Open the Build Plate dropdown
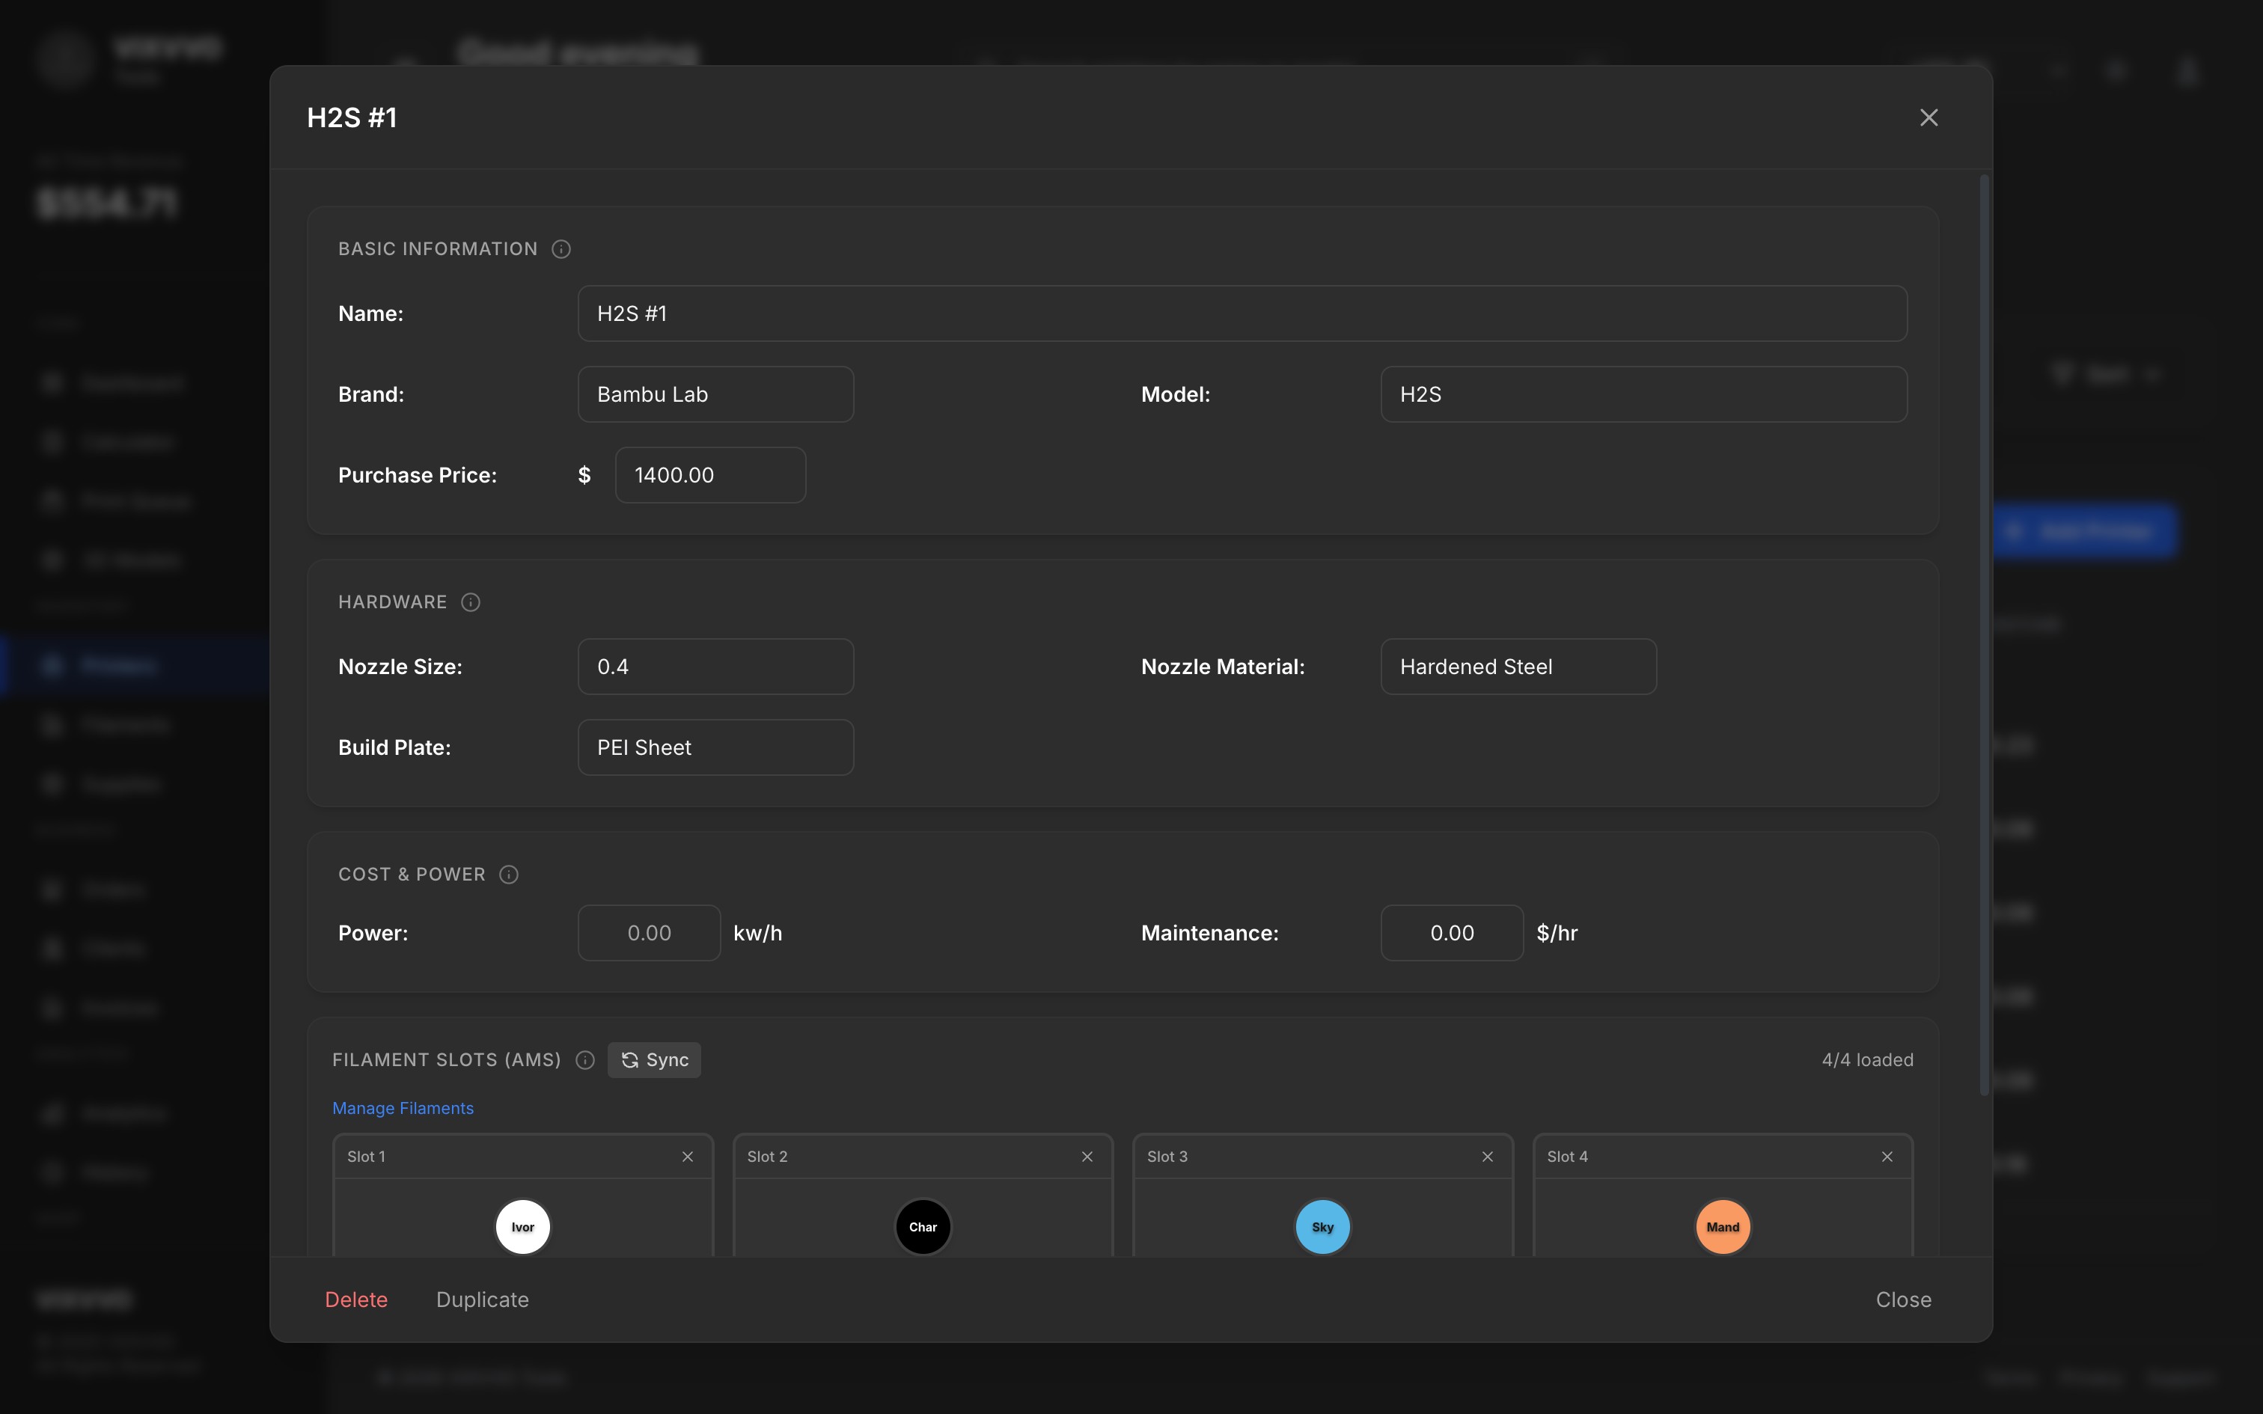2263x1414 pixels. (x=715, y=747)
